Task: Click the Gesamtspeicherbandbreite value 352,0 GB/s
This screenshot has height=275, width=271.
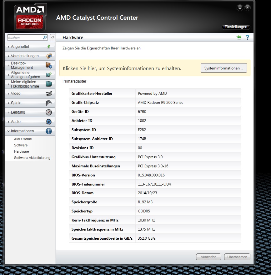Action: 147,238
